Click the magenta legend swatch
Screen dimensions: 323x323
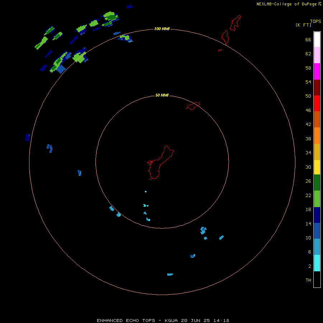[x=317, y=71]
